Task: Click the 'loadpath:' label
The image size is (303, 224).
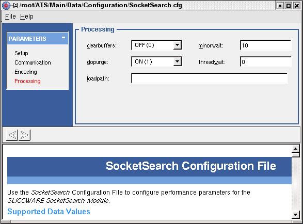Action: 98,78
